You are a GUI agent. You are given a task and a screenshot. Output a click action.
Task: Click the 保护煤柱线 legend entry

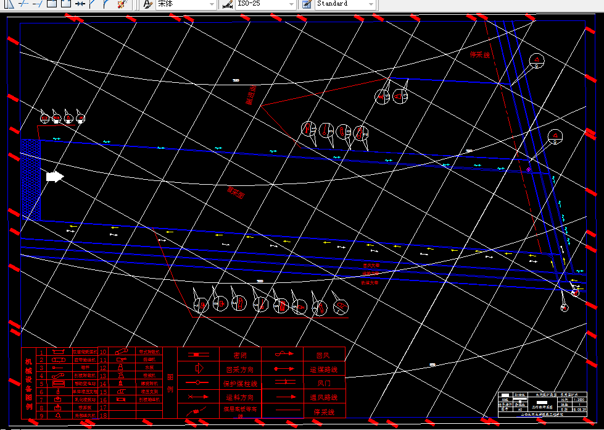240,384
